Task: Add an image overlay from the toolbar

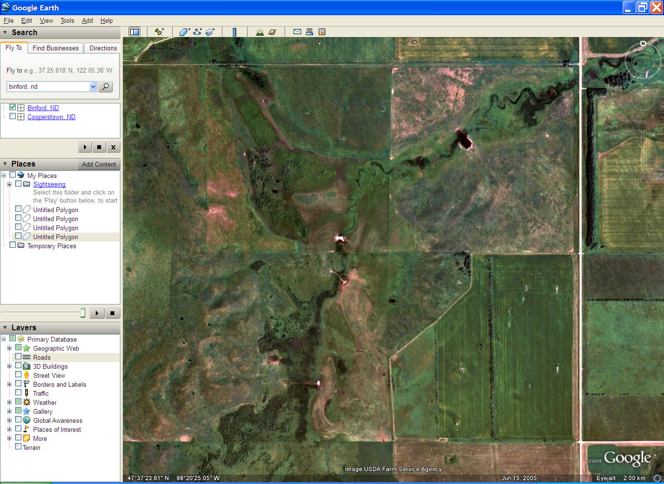Action: [x=210, y=32]
